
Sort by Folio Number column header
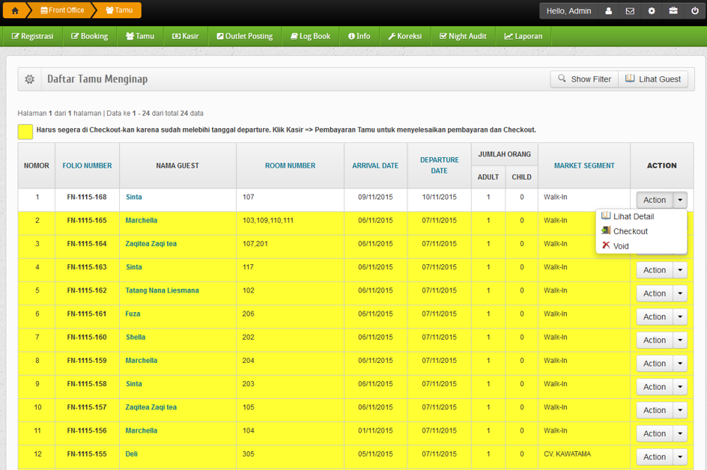(87, 165)
